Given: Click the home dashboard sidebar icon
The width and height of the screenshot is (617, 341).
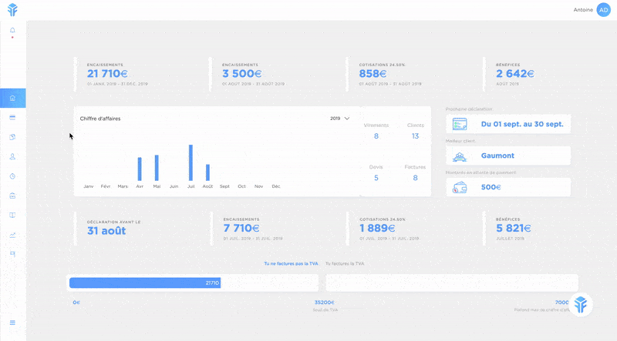Looking at the screenshot, I should pos(12,99).
